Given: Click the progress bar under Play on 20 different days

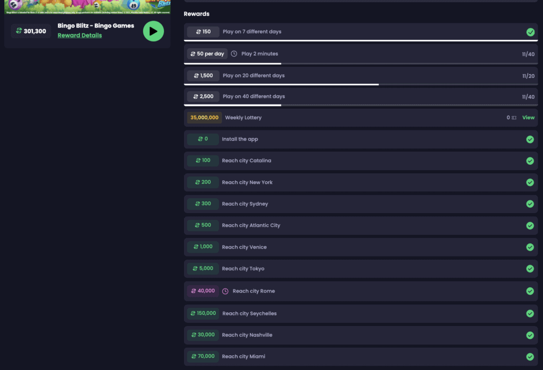Looking at the screenshot, I should [361, 85].
